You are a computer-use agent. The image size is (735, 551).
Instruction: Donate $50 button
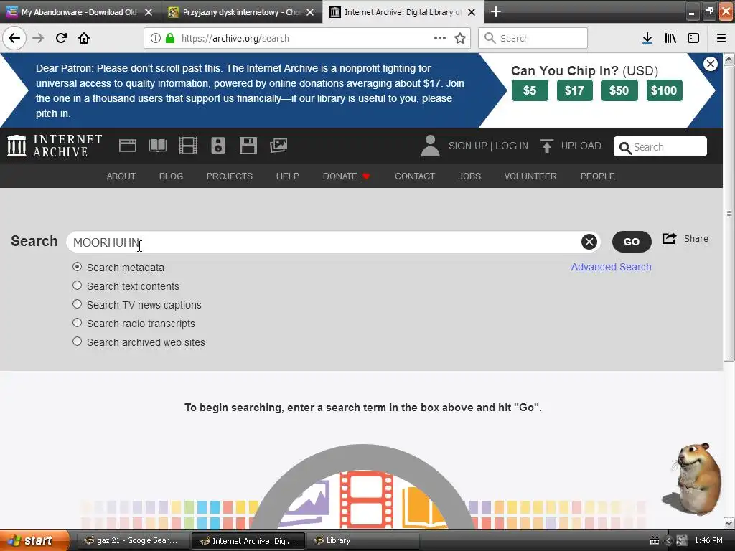[x=619, y=90]
